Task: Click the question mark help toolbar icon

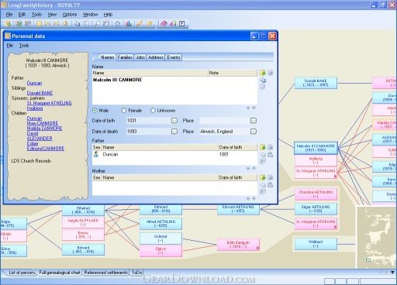Action: [182, 24]
